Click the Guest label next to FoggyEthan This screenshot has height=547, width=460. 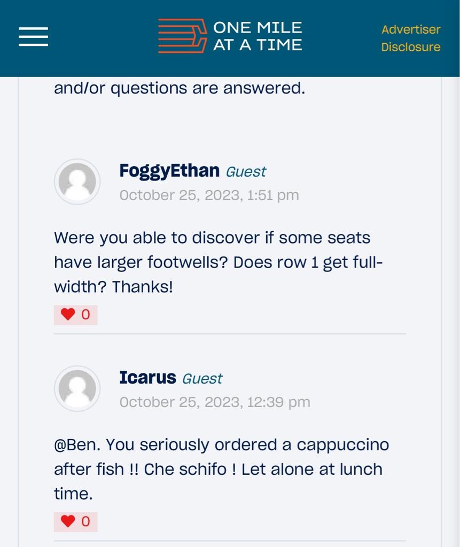tap(246, 171)
